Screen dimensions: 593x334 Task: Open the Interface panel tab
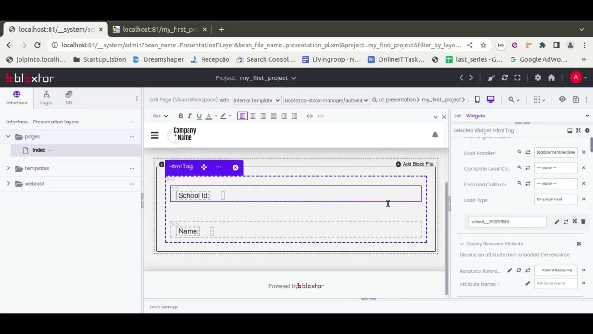pyautogui.click(x=17, y=98)
